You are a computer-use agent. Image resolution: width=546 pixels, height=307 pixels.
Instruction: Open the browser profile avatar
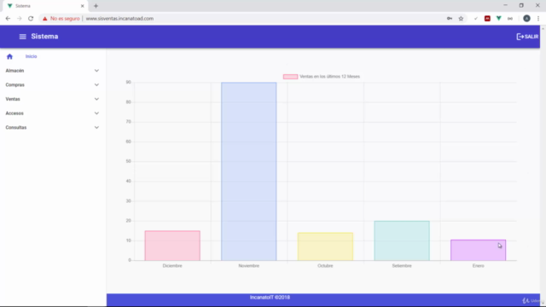(x=526, y=19)
